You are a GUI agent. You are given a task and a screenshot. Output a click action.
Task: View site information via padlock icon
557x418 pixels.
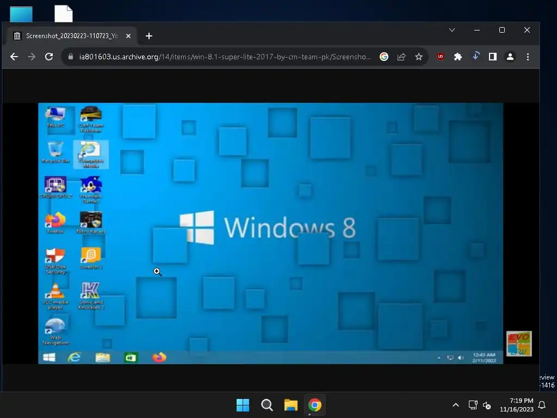(70, 57)
